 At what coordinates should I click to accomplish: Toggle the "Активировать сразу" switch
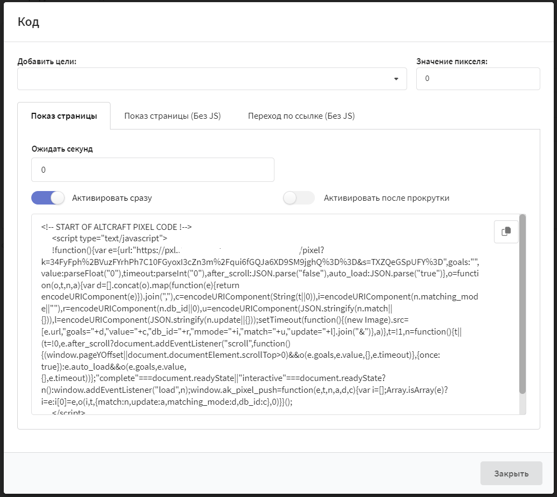[48, 198]
